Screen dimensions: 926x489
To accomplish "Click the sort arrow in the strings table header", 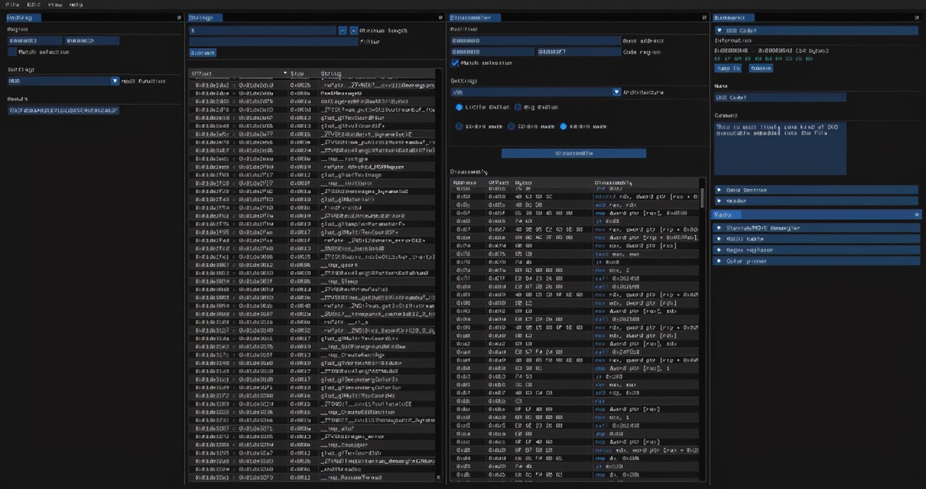I will point(285,74).
